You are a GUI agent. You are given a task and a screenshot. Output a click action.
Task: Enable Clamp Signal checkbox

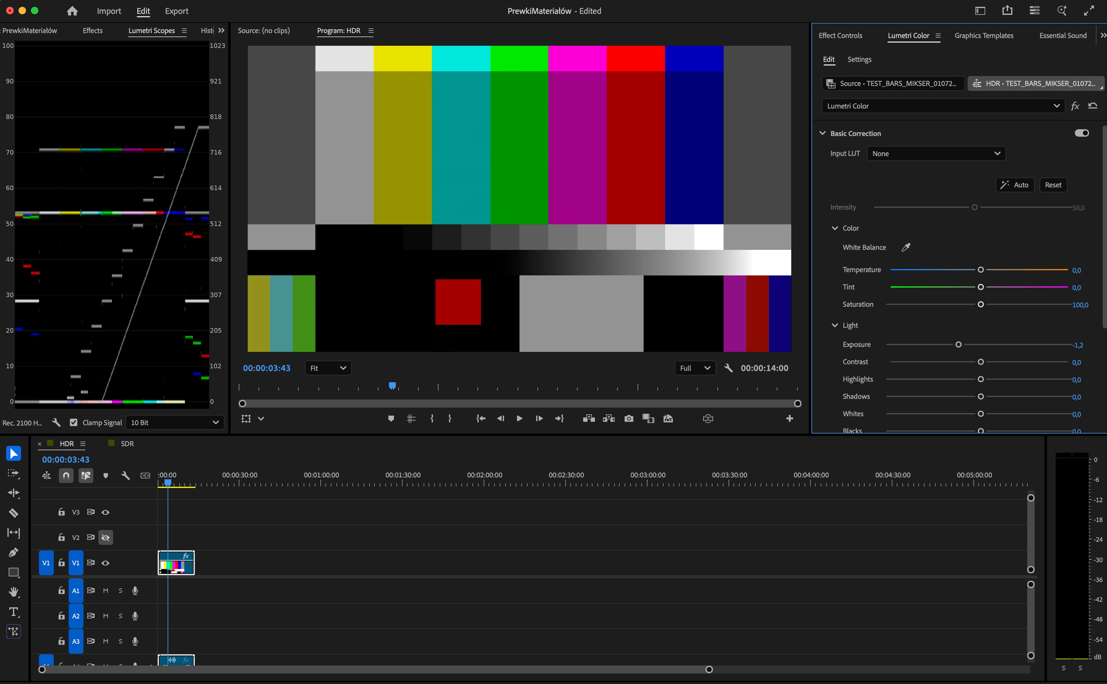point(73,422)
